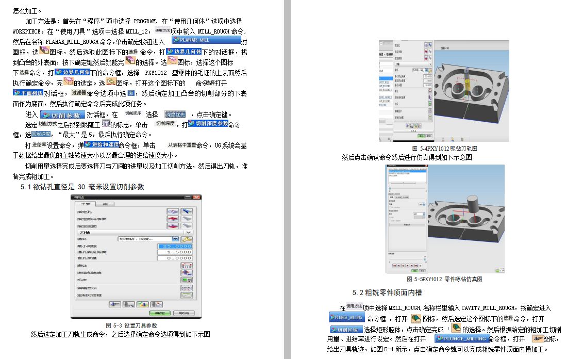Minimize the 啄钻 dialog window

point(188,197)
